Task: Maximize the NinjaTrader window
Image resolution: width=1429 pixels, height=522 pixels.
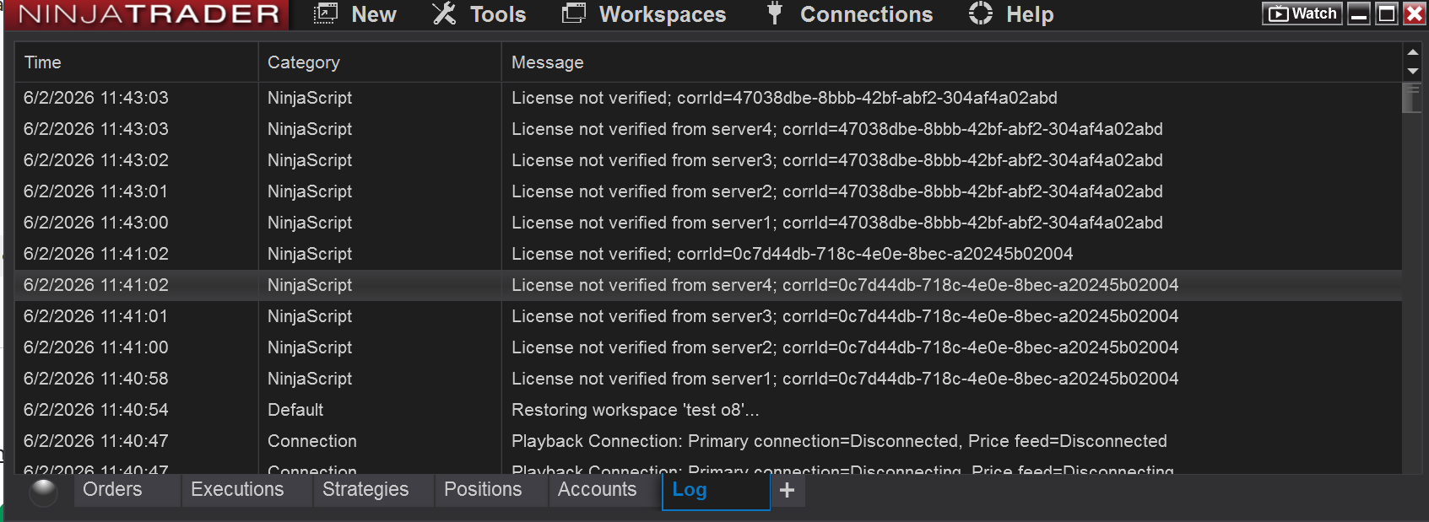Action: pos(1386,13)
